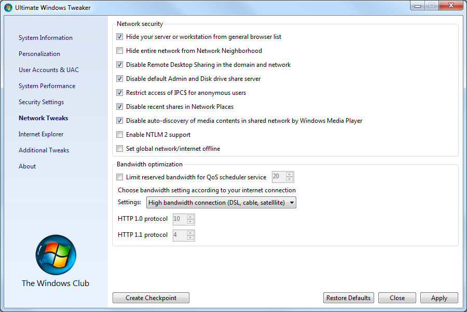This screenshot has width=467, height=312.
Task: Increase HTTP 1.1 protocol value with up arrow
Action: tap(190, 233)
